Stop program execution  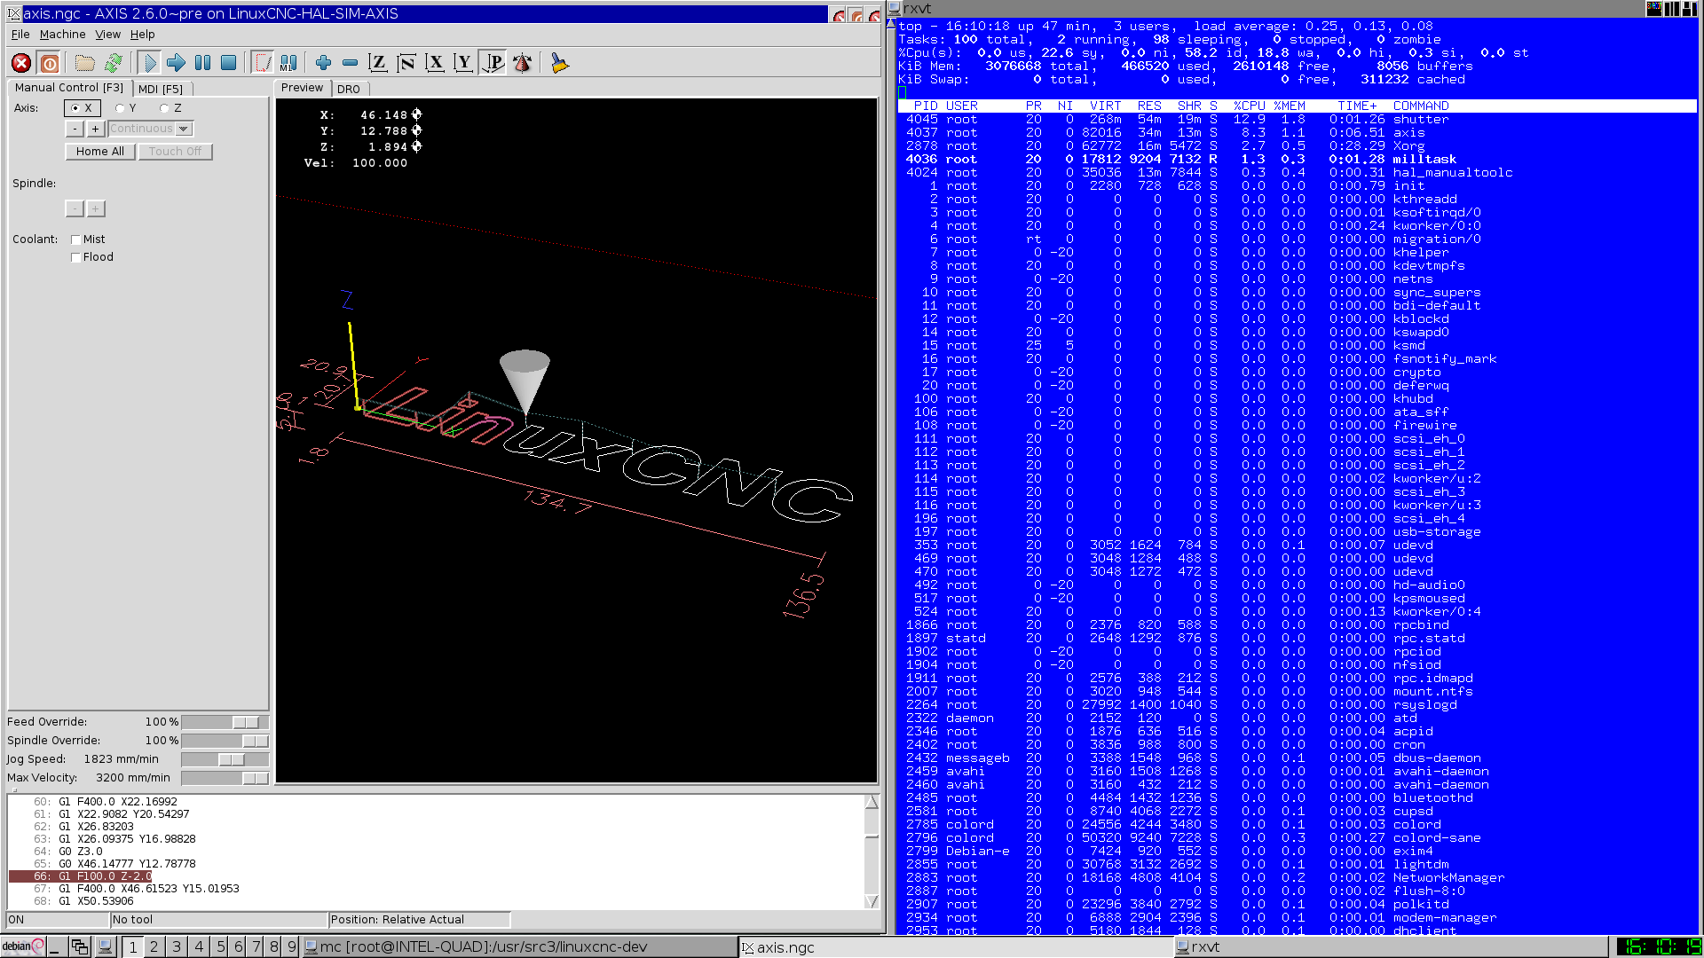pyautogui.click(x=228, y=63)
